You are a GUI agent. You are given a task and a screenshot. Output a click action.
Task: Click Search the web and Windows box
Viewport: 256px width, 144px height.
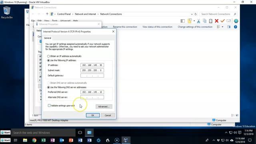click(43, 132)
